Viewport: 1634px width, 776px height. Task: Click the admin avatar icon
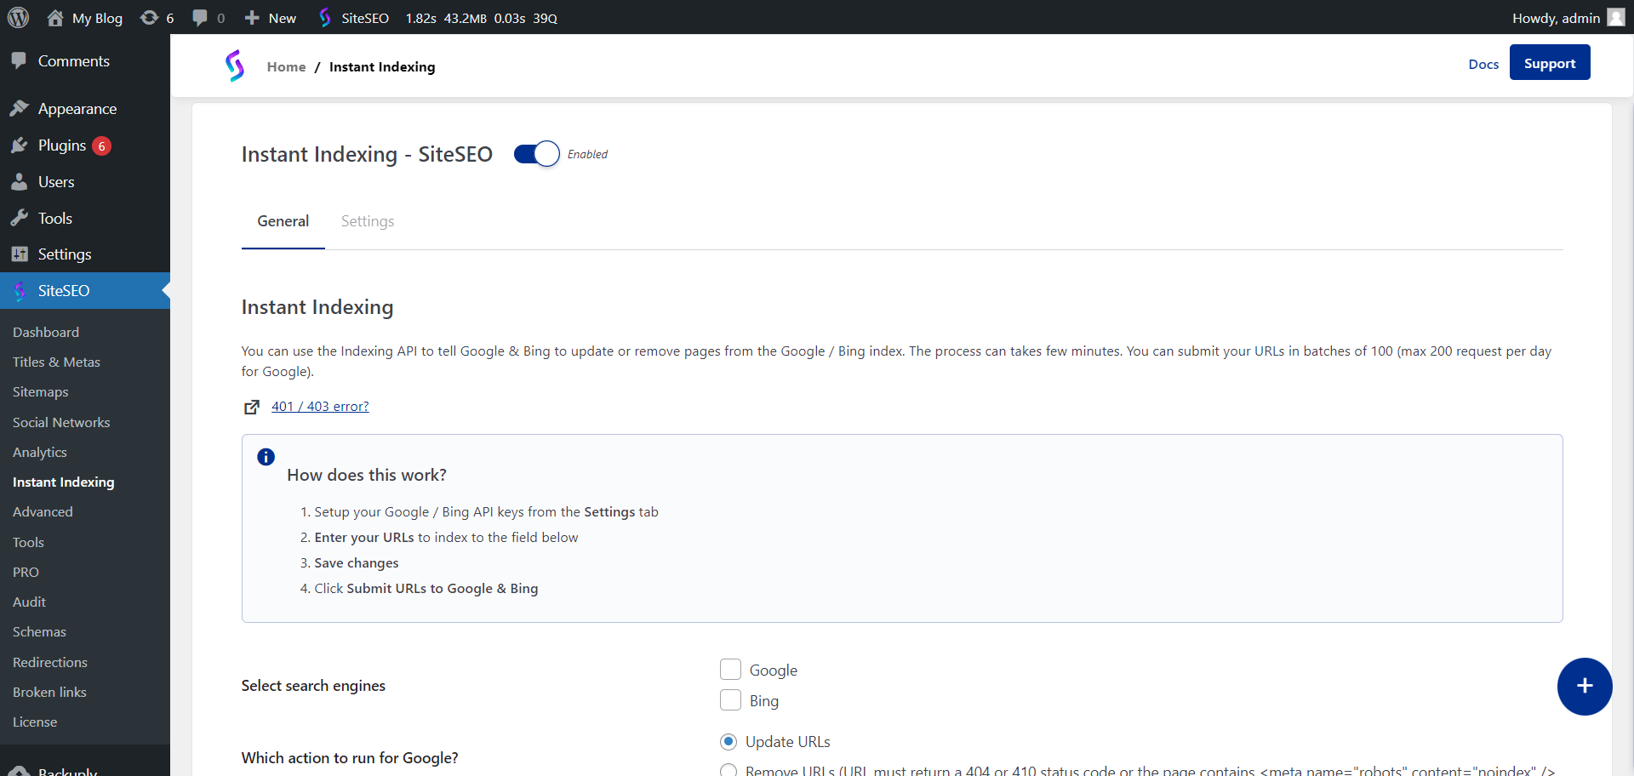[1615, 18]
